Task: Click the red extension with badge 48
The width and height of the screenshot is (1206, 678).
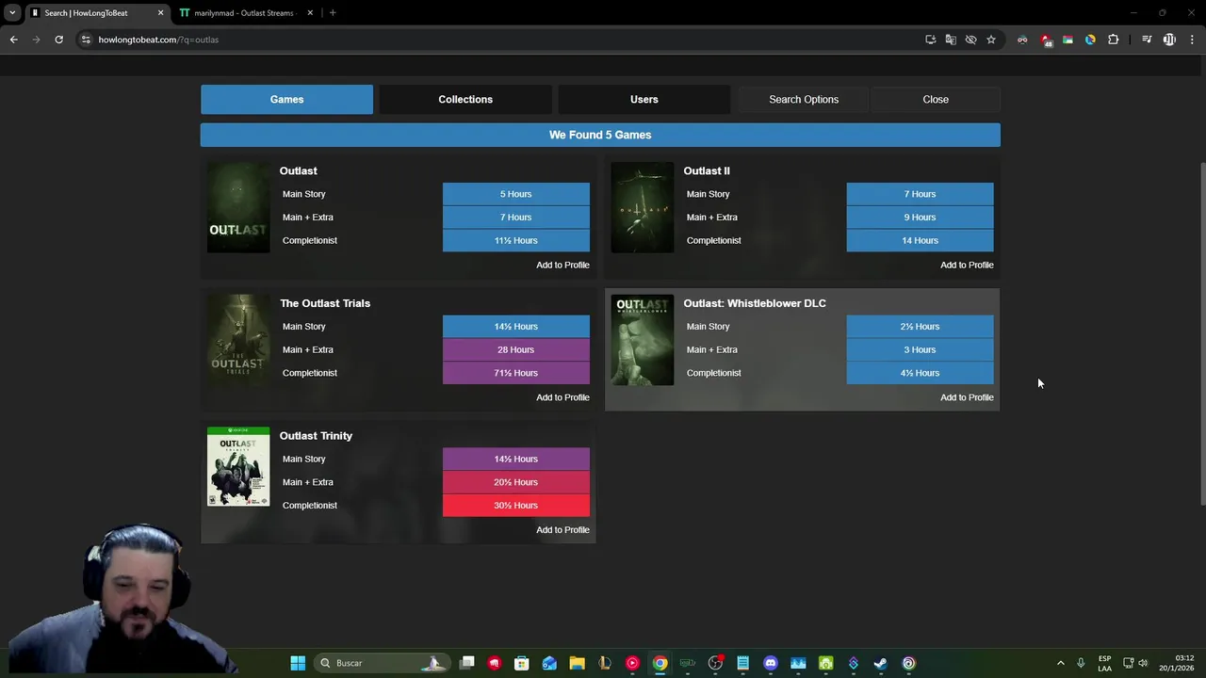Action: click(x=1045, y=40)
